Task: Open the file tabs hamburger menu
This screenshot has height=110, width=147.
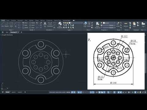Action: pyautogui.click(x=3, y=32)
